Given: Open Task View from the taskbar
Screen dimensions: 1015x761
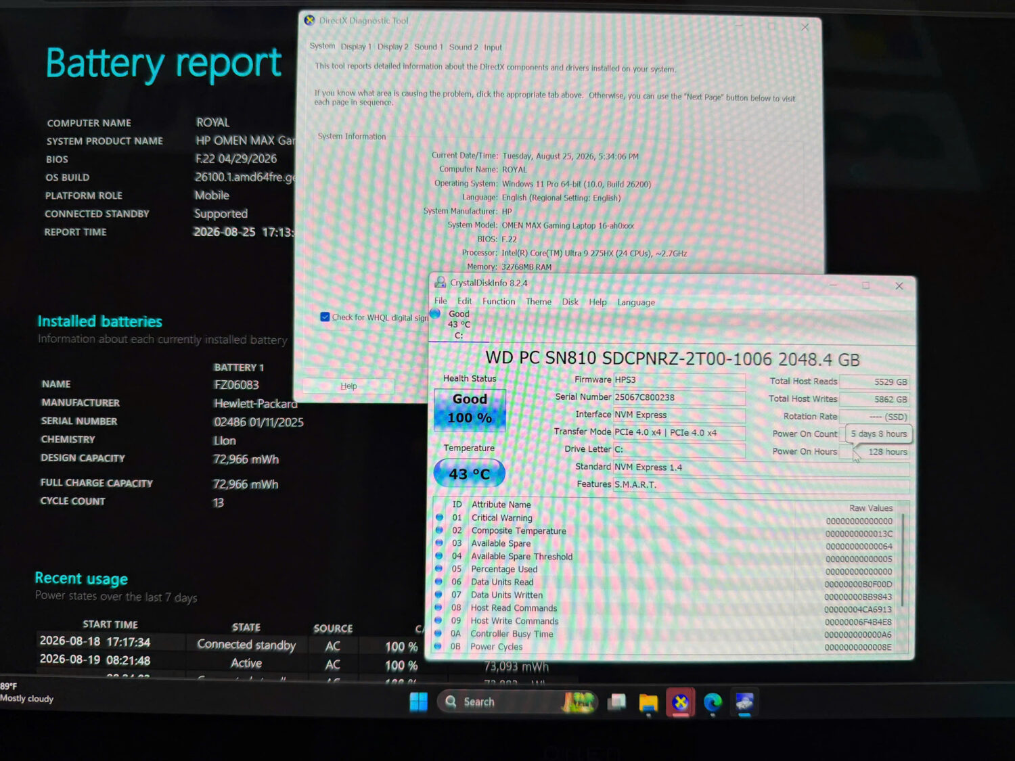Looking at the screenshot, I should point(616,703).
